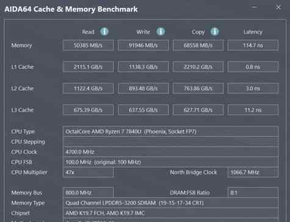The height and width of the screenshot is (222, 290).
Task: Select the L3 Cache Read result
Action: click(88, 110)
